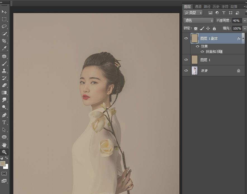Select the Zoom tool

(4, 152)
